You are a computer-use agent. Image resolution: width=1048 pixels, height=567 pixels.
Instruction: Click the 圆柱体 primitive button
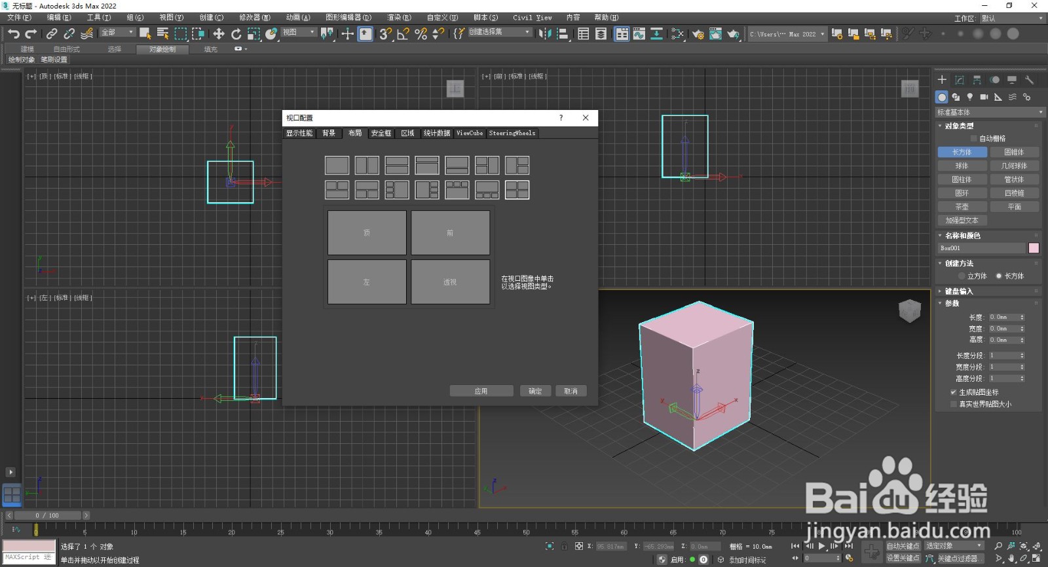click(962, 179)
